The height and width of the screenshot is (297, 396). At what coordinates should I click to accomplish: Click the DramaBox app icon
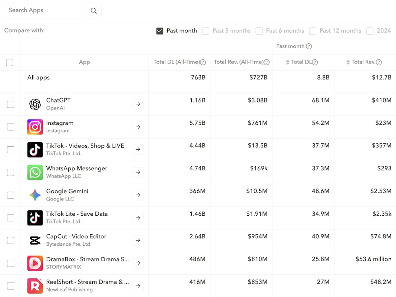tap(35, 263)
